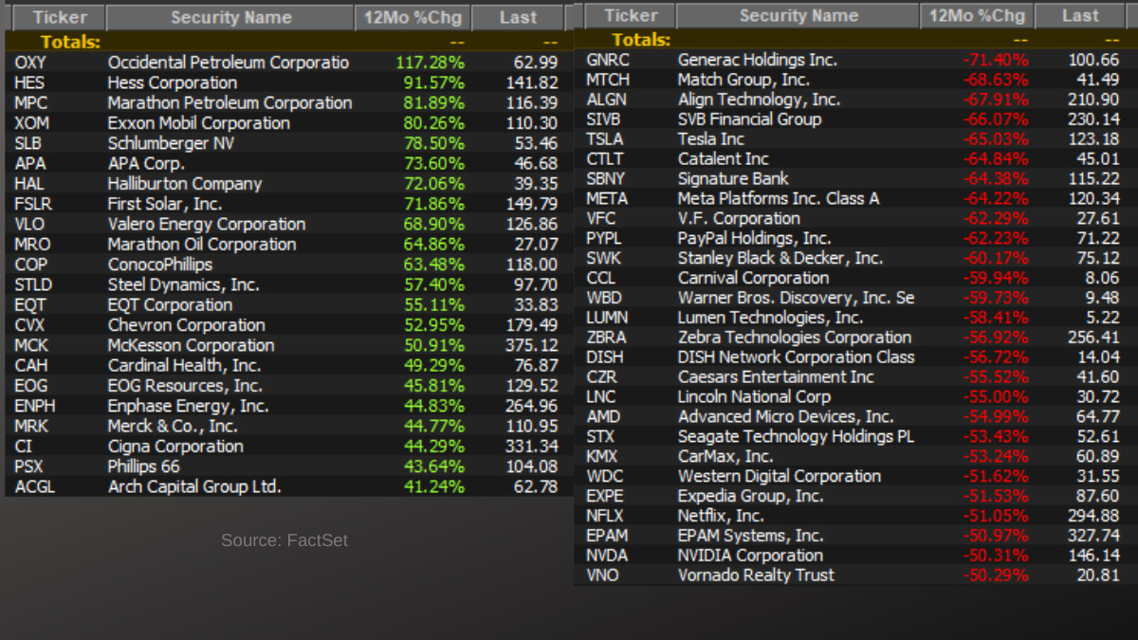Click right table Security Name column header
Viewport: 1138px width, 640px height.
(798, 16)
